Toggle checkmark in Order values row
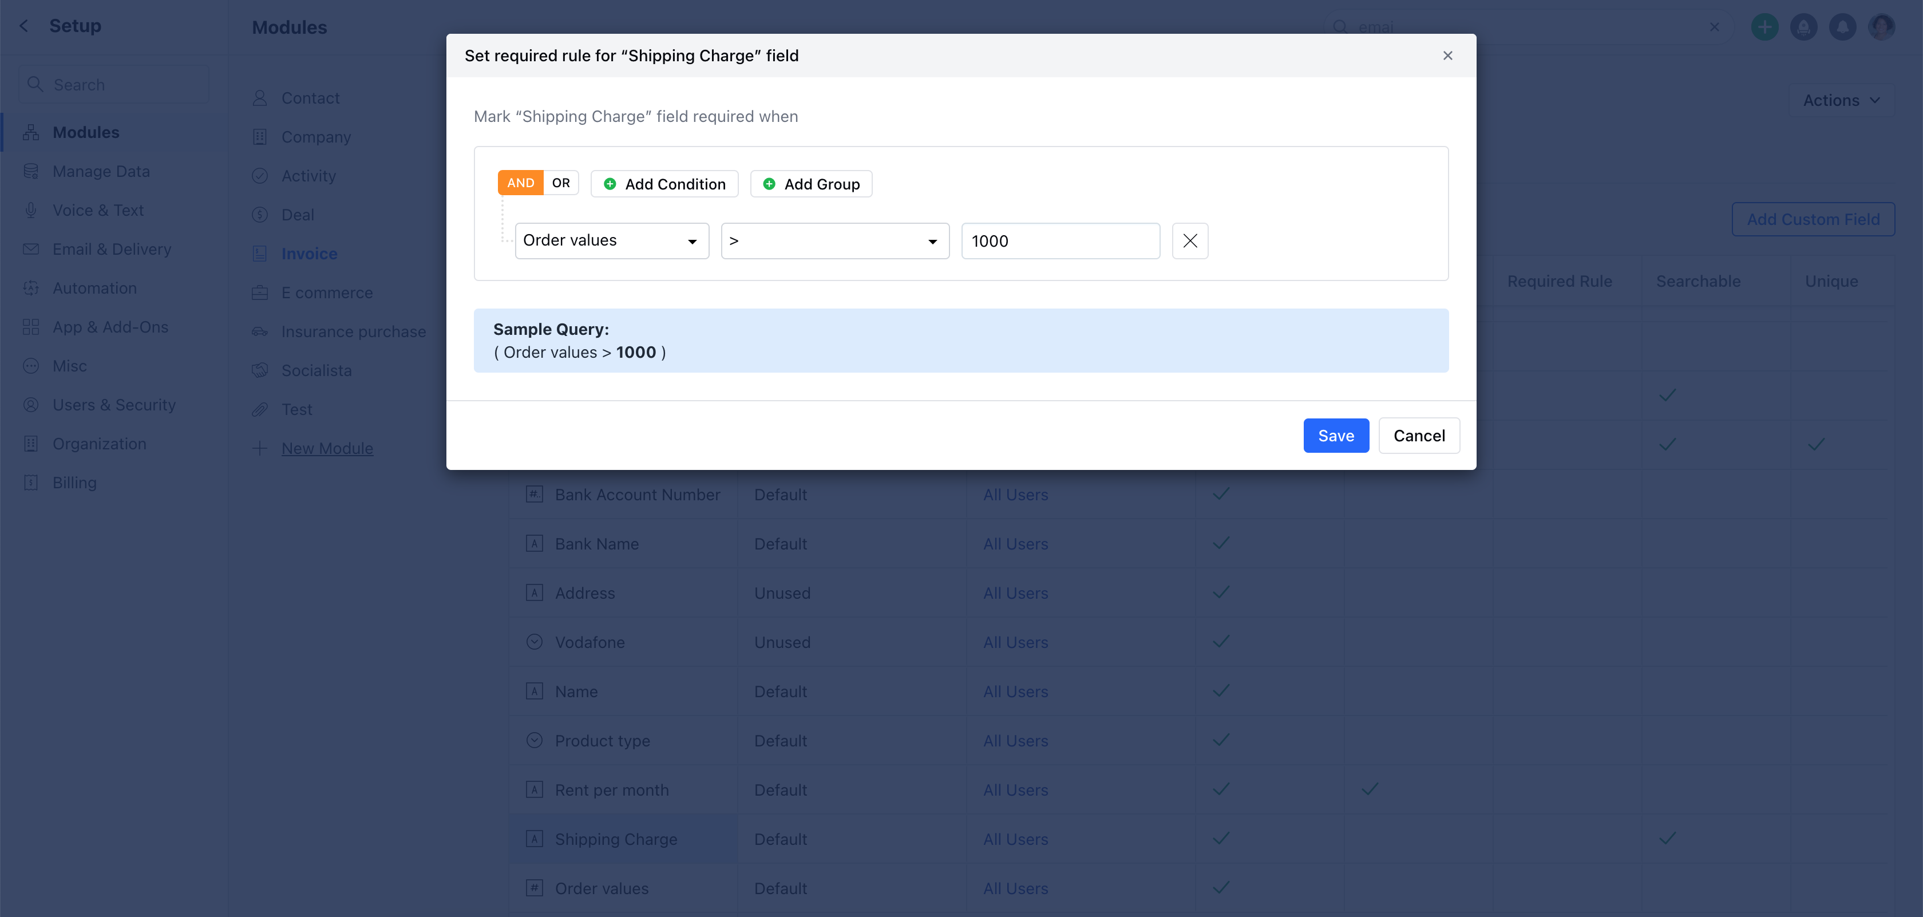The height and width of the screenshot is (917, 1923). click(1221, 887)
